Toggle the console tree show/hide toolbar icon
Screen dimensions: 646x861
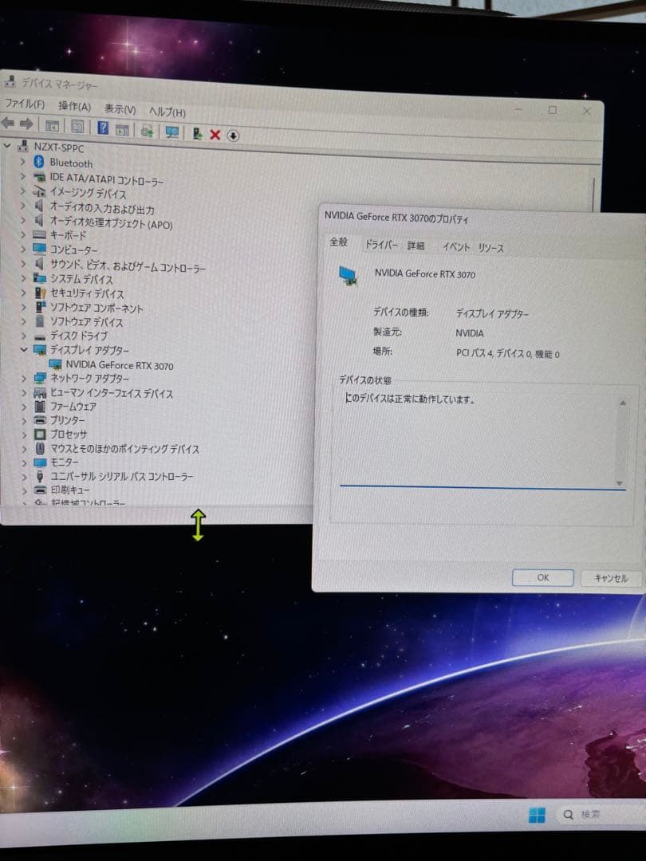tap(52, 126)
